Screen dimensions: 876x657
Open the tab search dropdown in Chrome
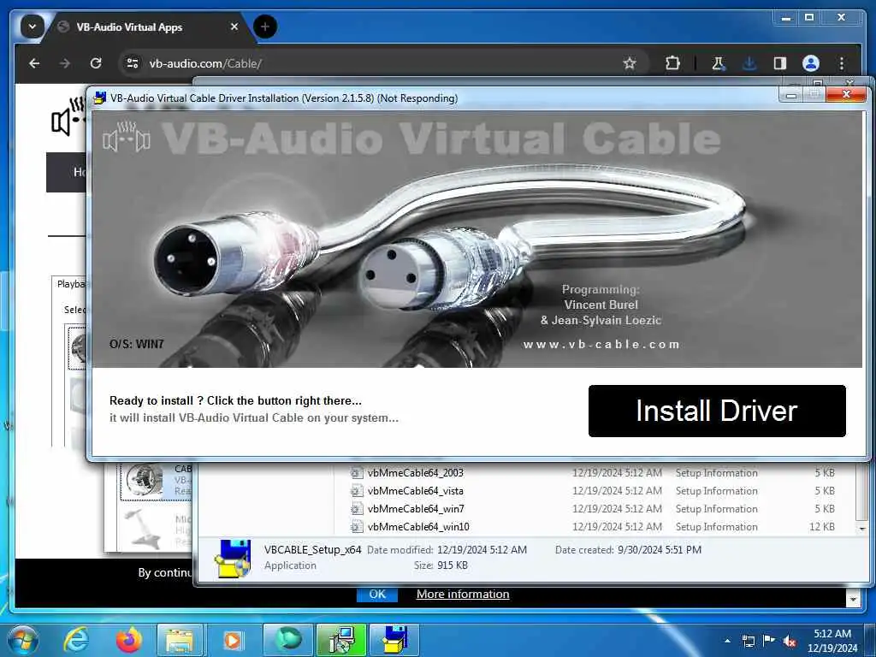33,27
